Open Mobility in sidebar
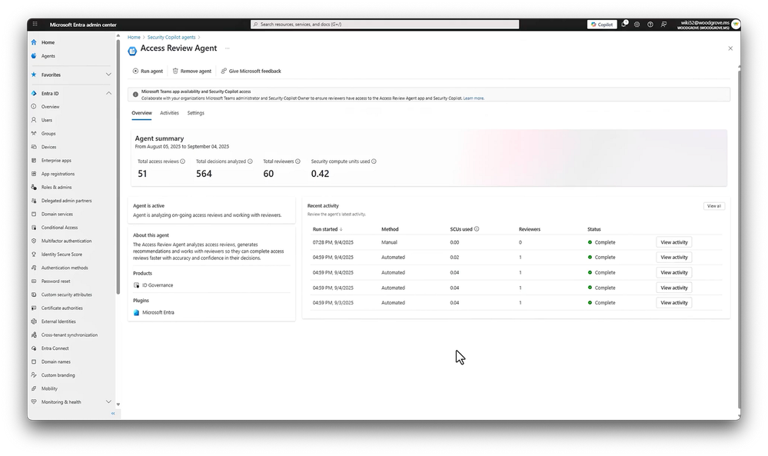The width and height of the screenshot is (768, 456). click(49, 388)
